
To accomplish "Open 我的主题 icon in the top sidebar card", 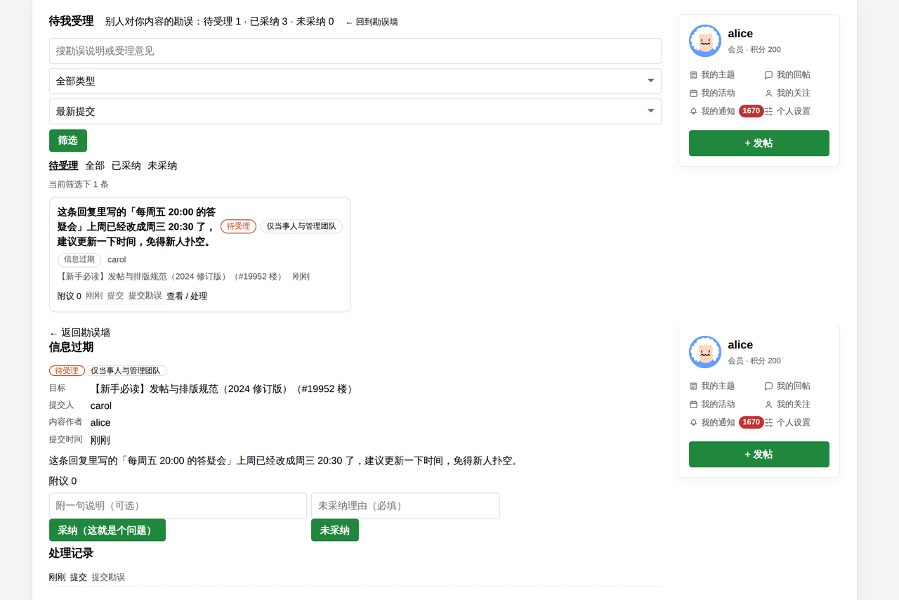I will click(x=694, y=74).
